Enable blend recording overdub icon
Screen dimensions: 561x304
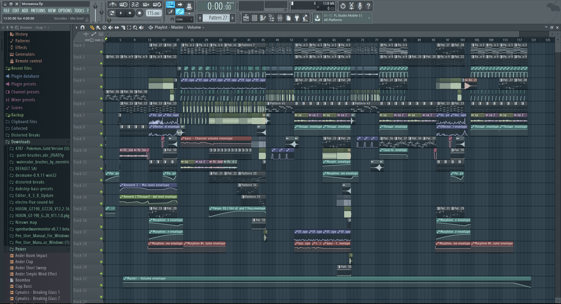pyautogui.click(x=146, y=5)
